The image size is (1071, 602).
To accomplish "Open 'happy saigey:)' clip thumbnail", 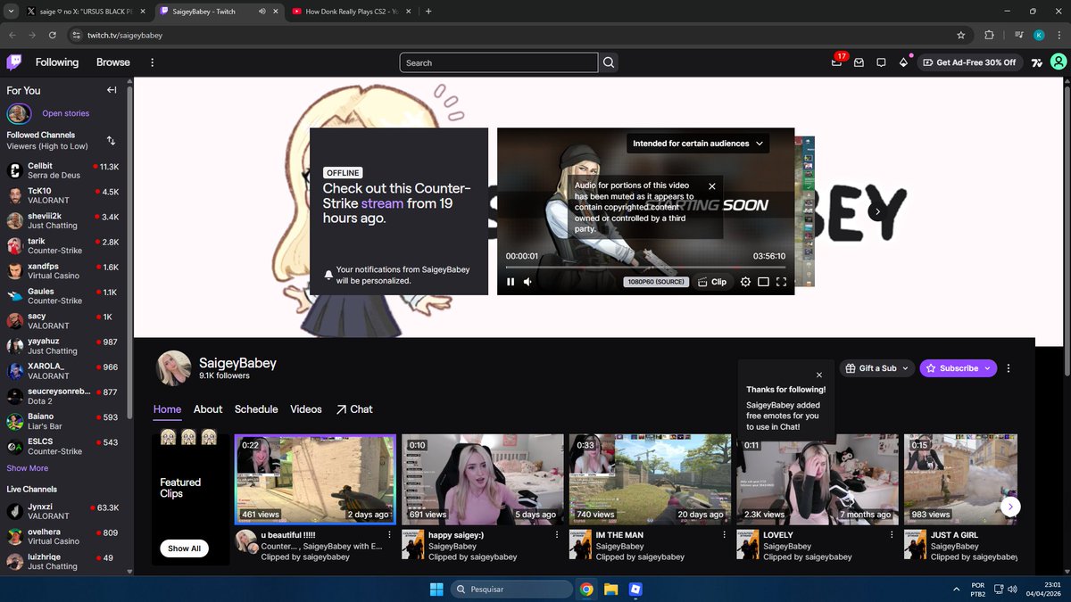I will pos(483,480).
